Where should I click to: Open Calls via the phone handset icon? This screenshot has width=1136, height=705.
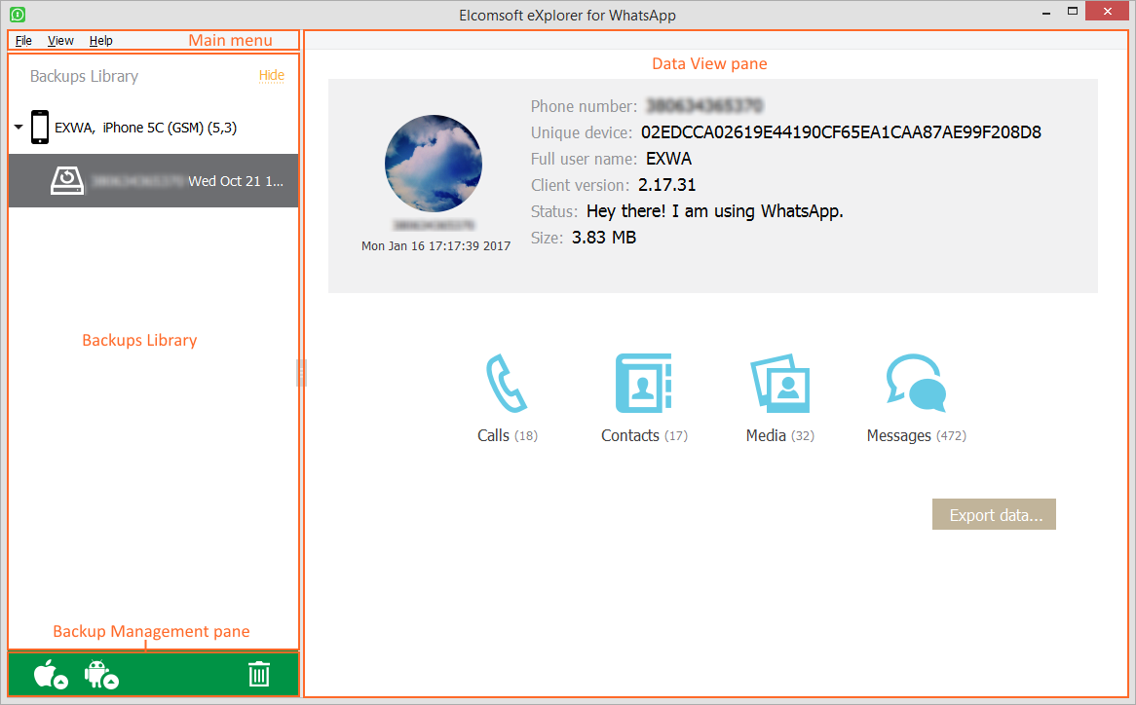(x=507, y=383)
